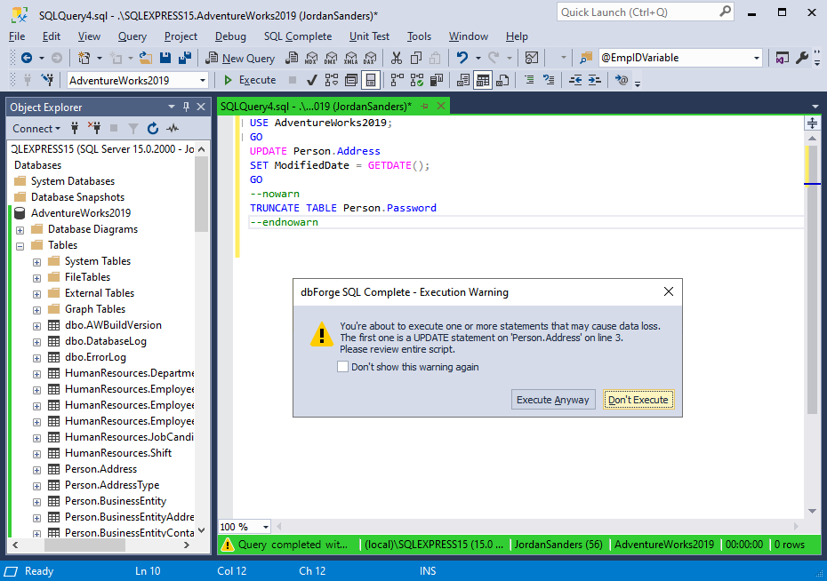Click the Results to File icon

tap(502, 80)
